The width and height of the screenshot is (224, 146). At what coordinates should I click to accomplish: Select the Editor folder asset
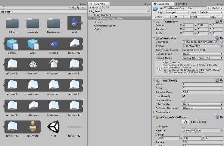12,23
